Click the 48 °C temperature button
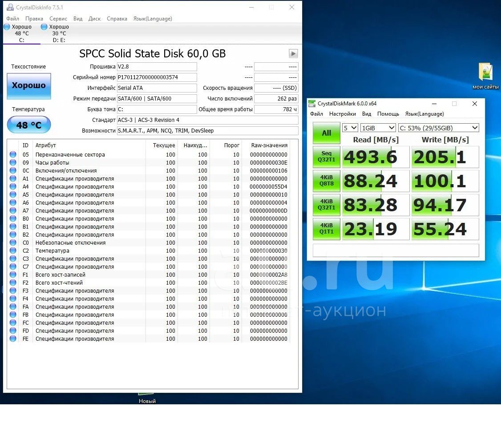 pos(29,125)
